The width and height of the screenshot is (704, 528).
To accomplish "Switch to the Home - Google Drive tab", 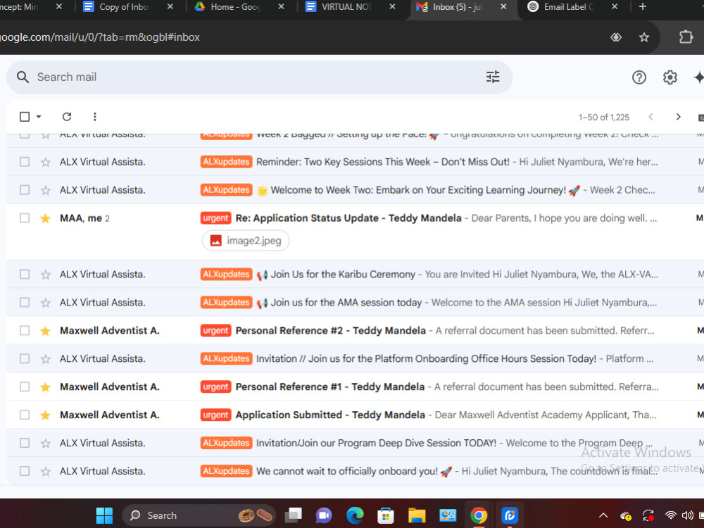I will 241,7.
